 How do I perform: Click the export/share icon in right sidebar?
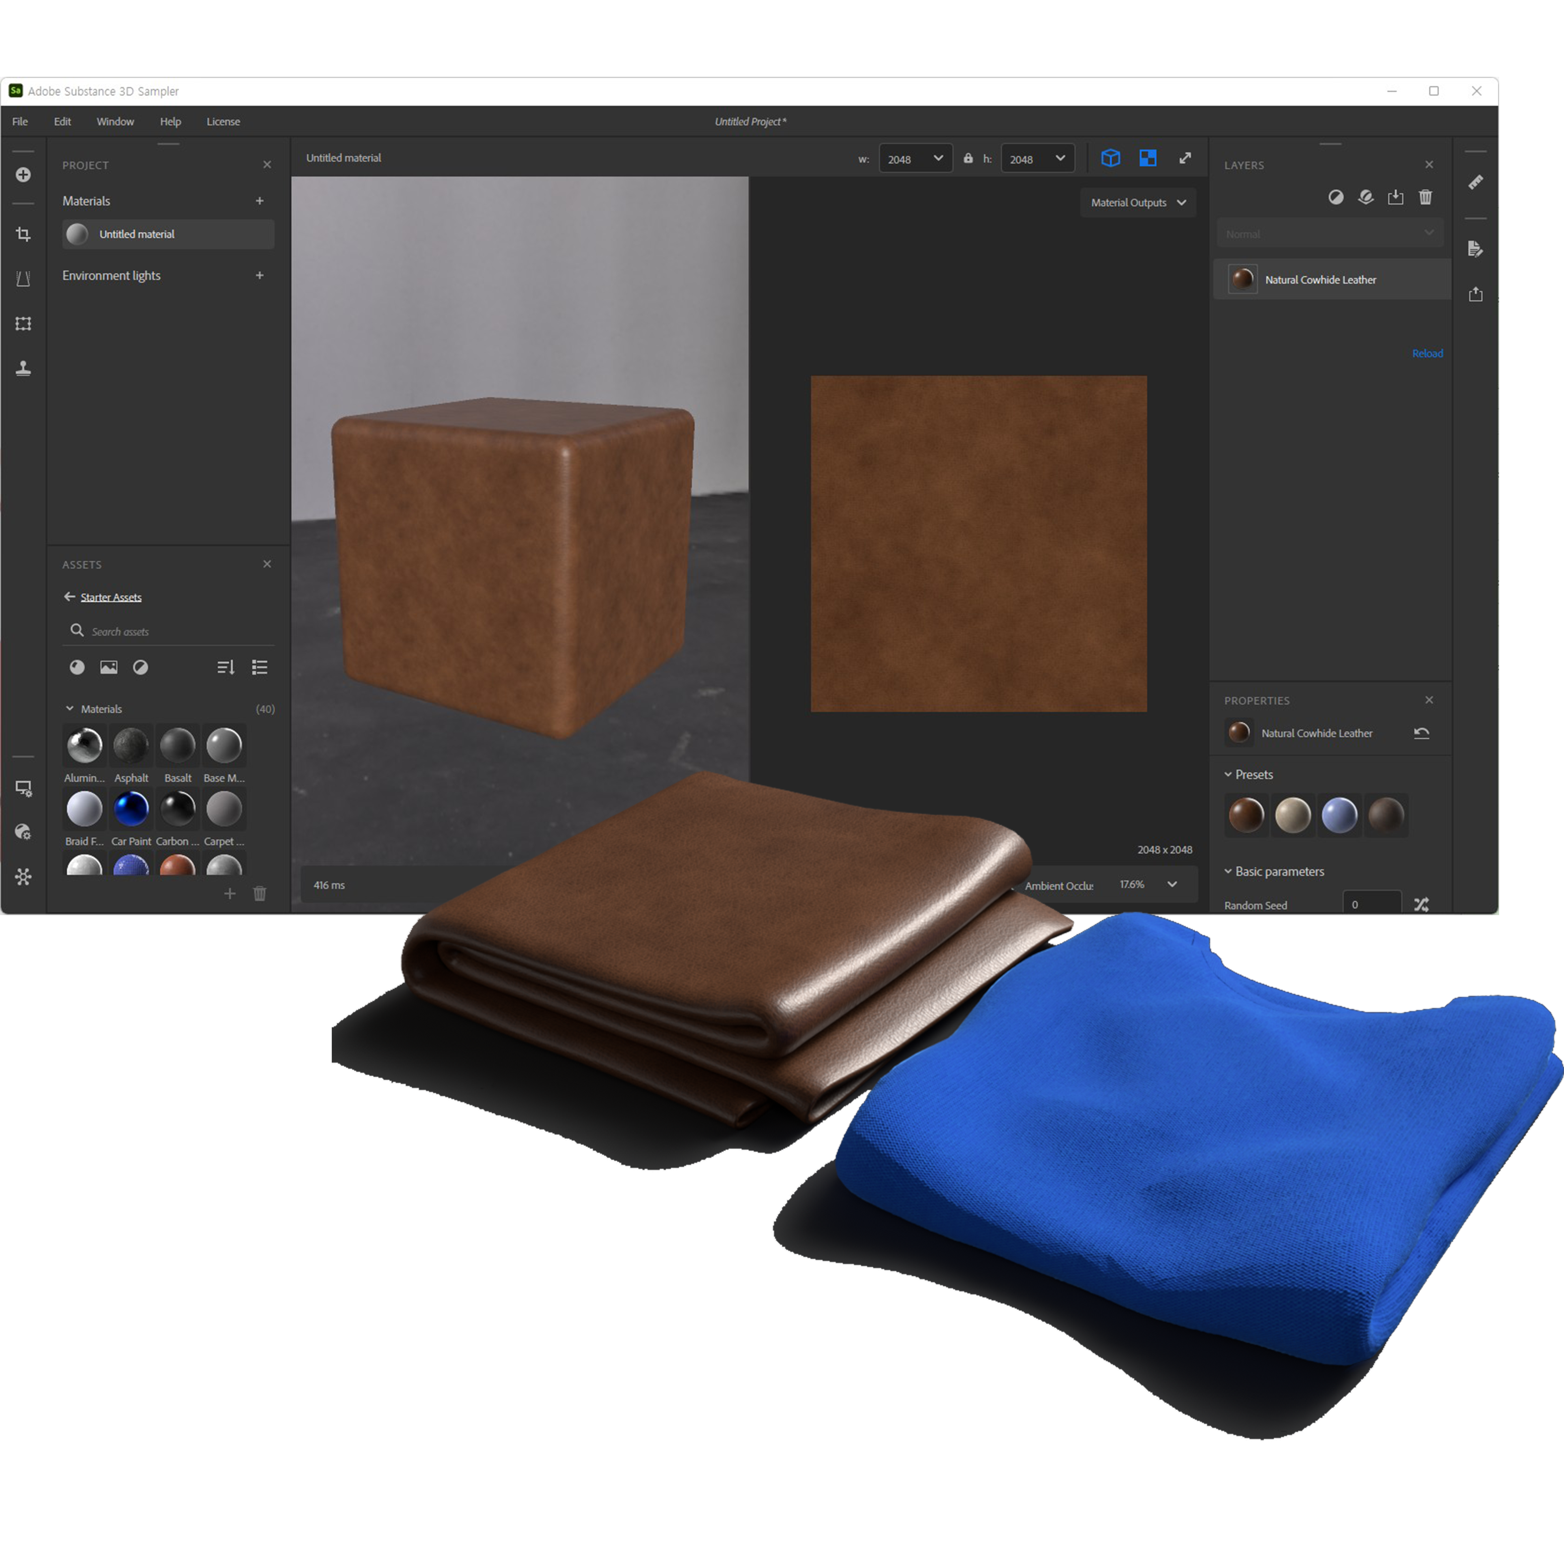[1476, 294]
